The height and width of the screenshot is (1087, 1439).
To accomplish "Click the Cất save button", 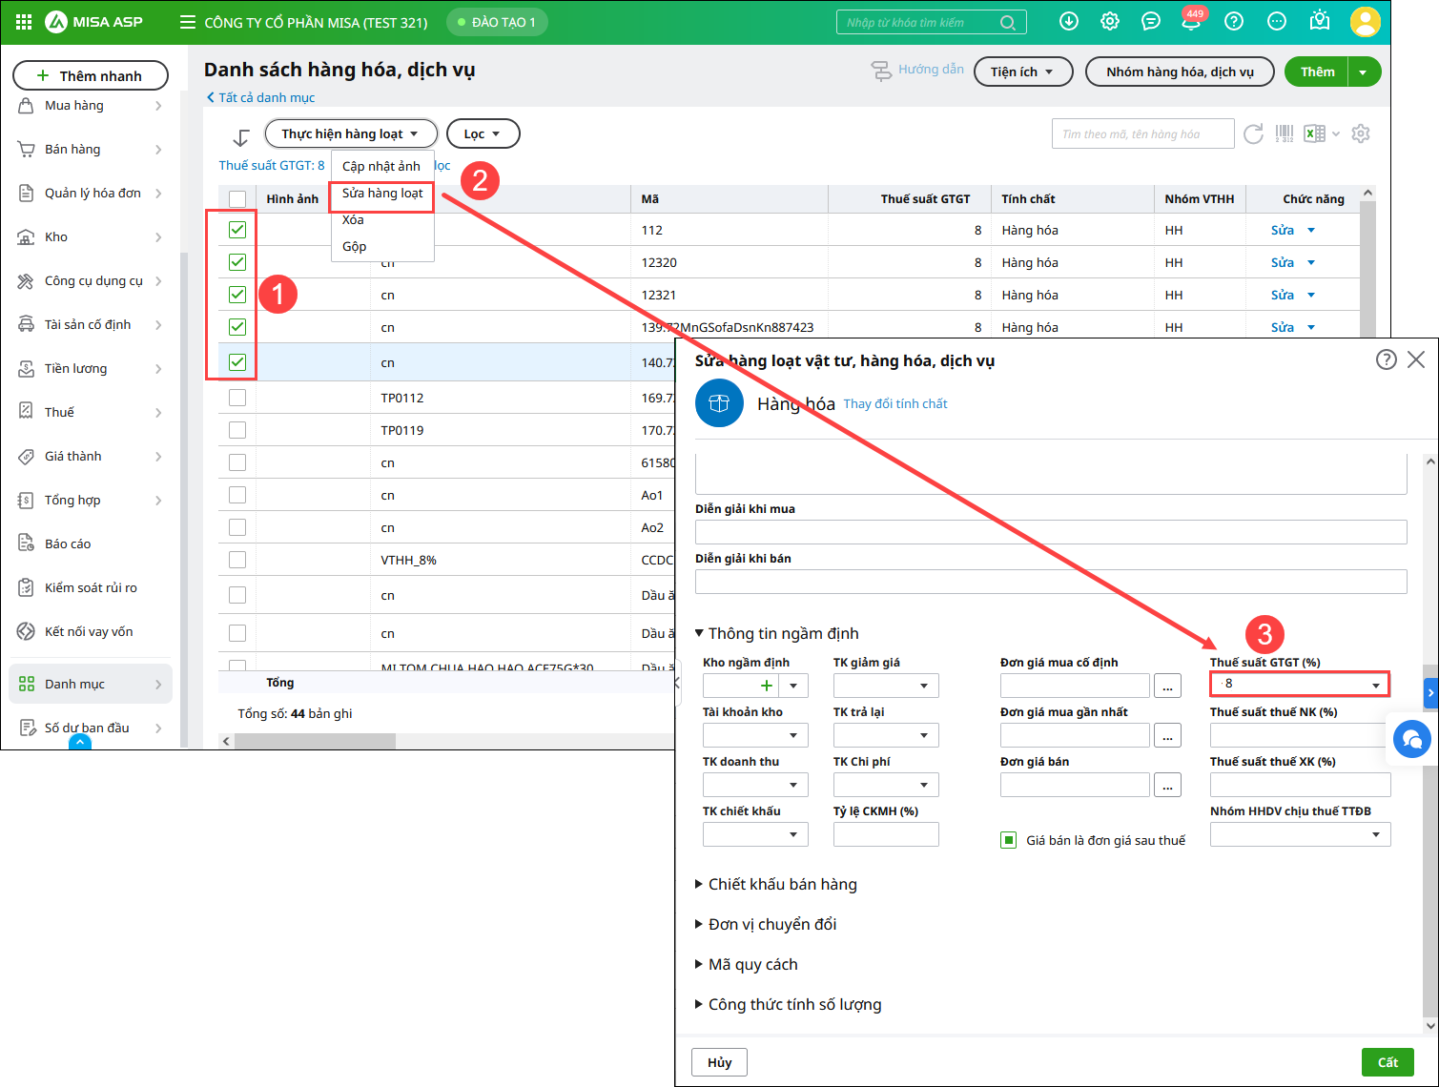I will coord(1388,1062).
